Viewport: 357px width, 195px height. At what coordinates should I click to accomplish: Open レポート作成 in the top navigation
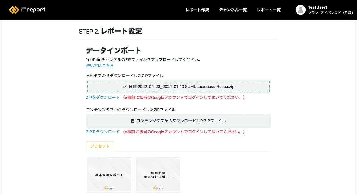[x=197, y=10]
